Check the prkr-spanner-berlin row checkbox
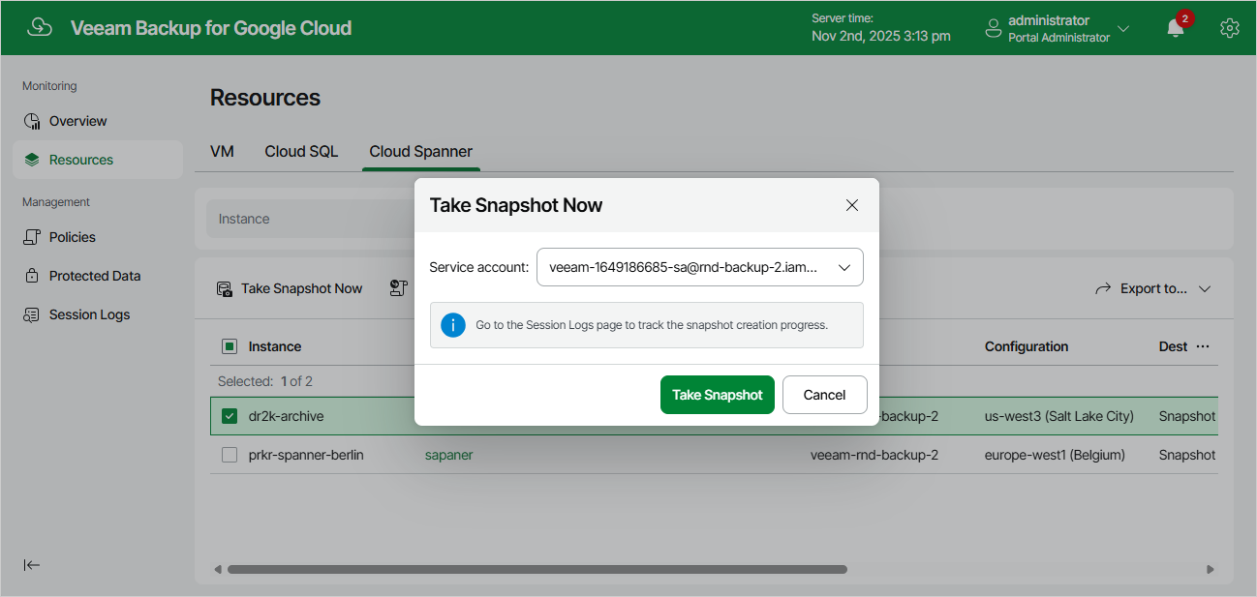The width and height of the screenshot is (1257, 597). click(230, 455)
